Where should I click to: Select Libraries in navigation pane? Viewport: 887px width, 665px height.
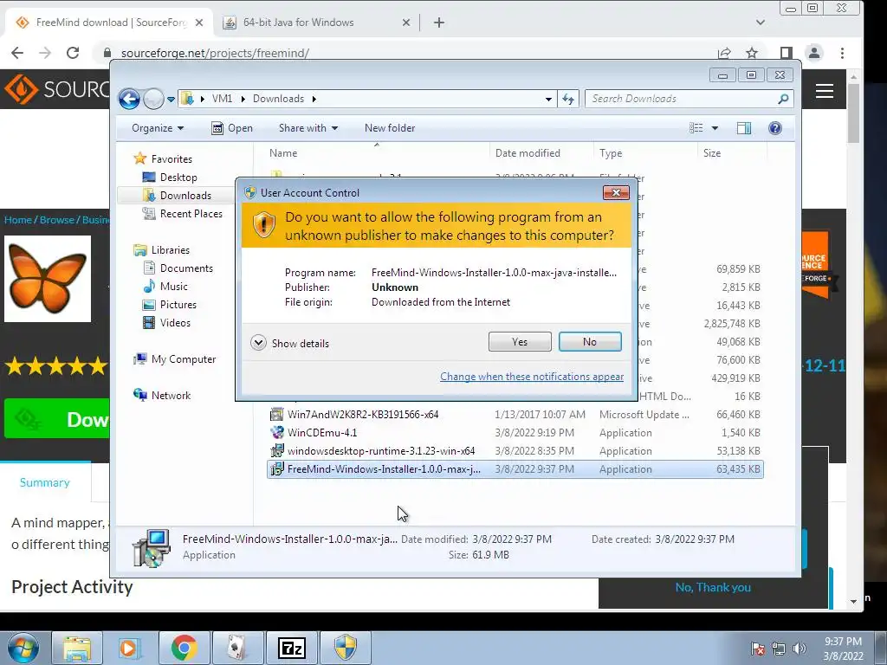pyautogui.click(x=162, y=250)
